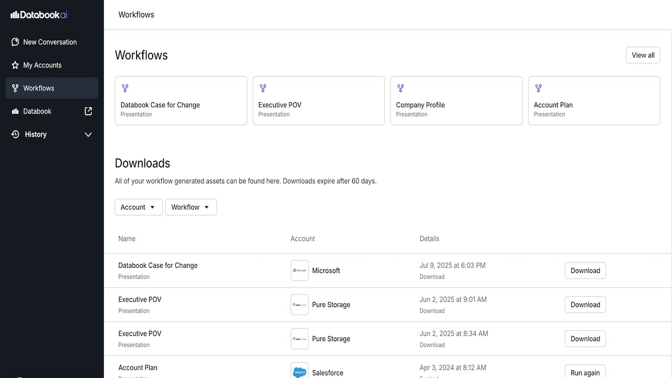Open the Account Plan workflow card
672x378 pixels.
click(x=594, y=101)
